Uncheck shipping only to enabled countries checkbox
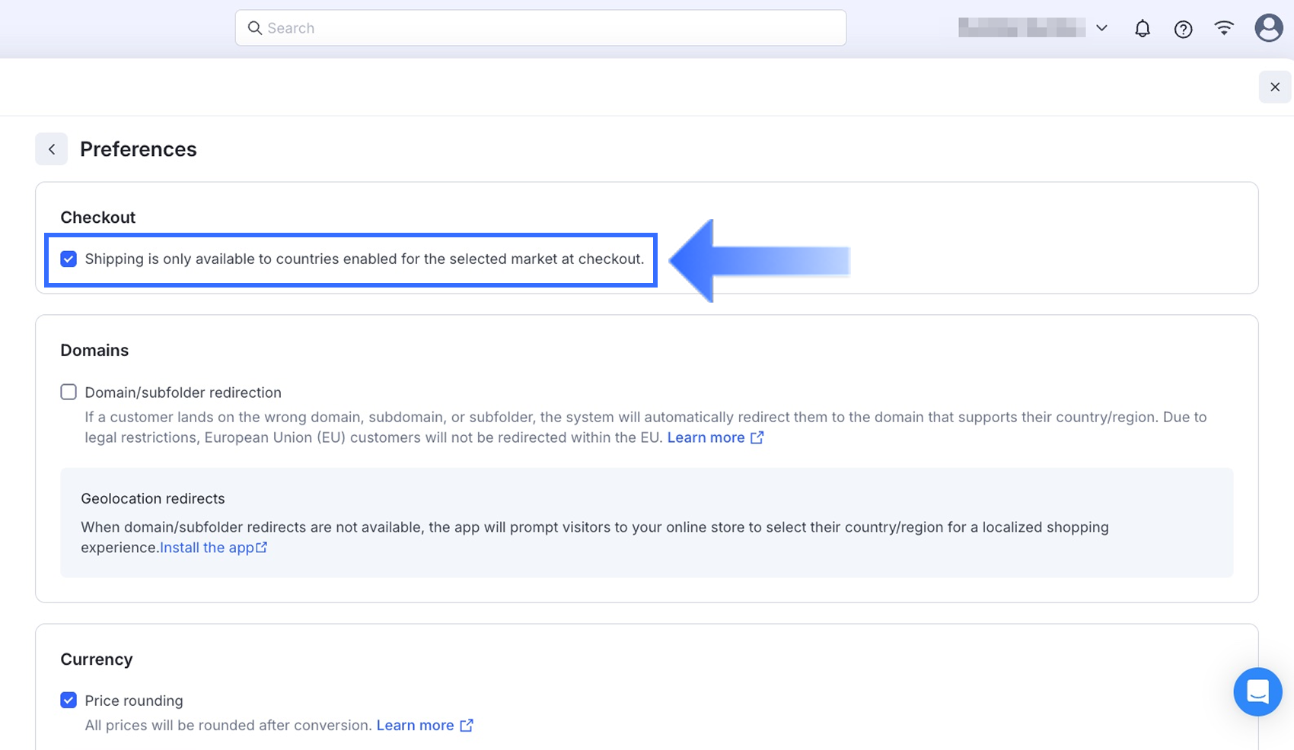The image size is (1294, 750). pyautogui.click(x=69, y=259)
